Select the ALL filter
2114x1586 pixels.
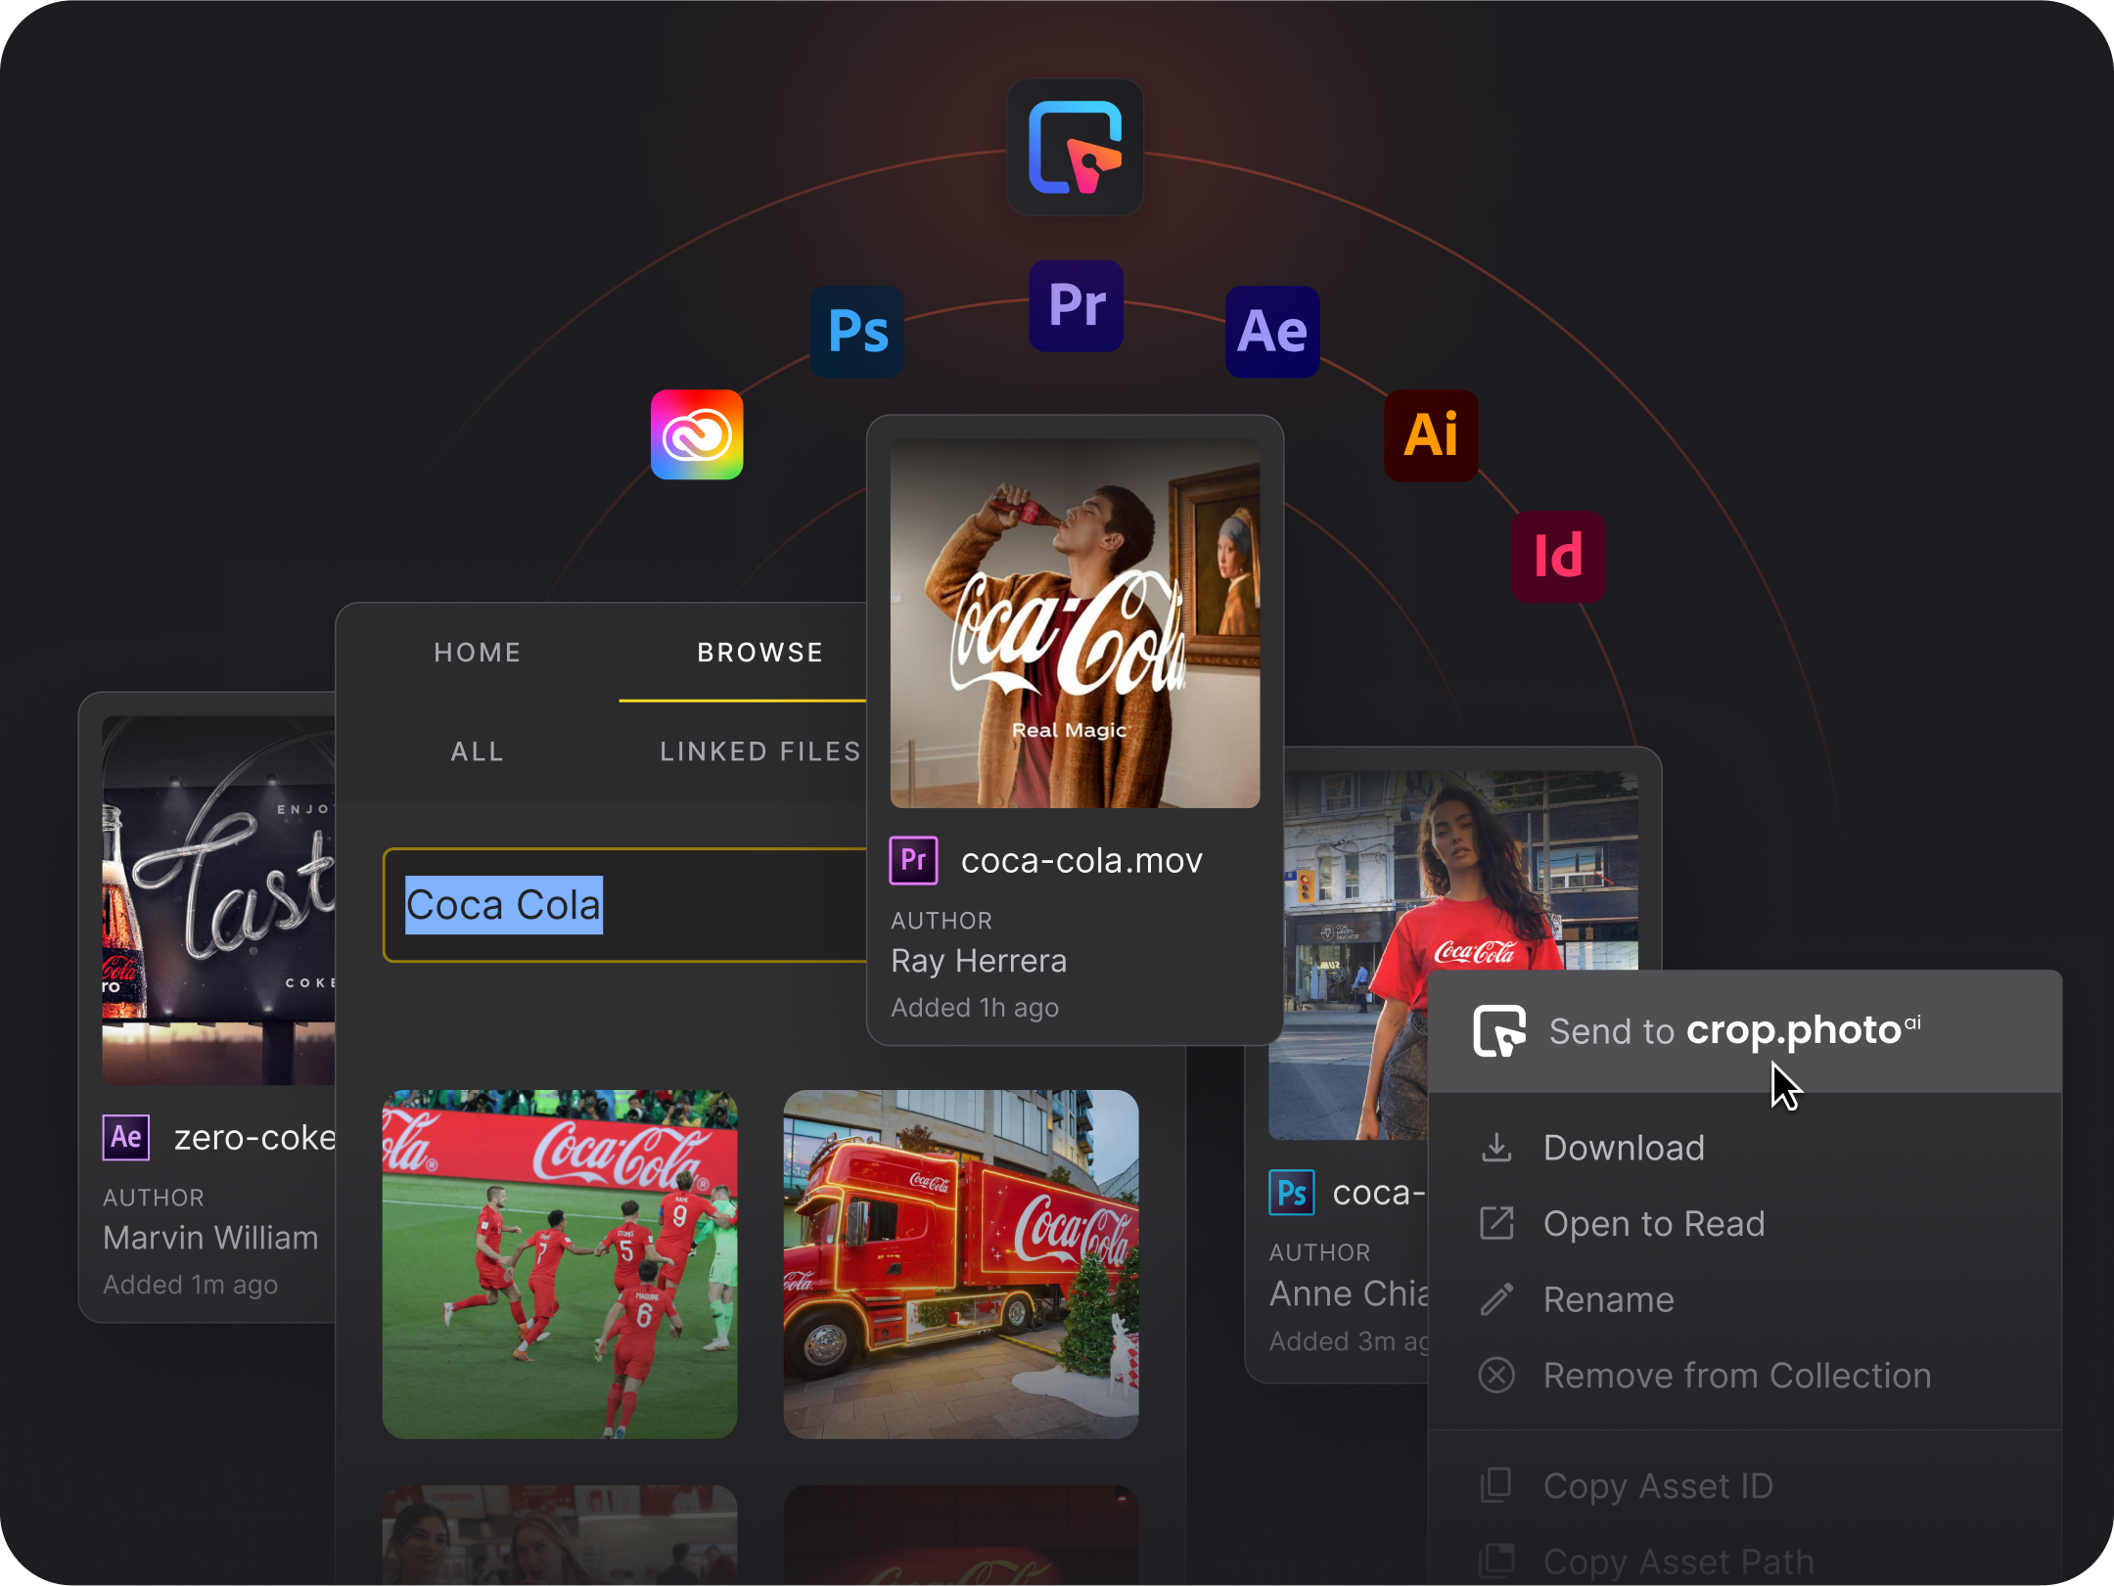click(x=477, y=751)
